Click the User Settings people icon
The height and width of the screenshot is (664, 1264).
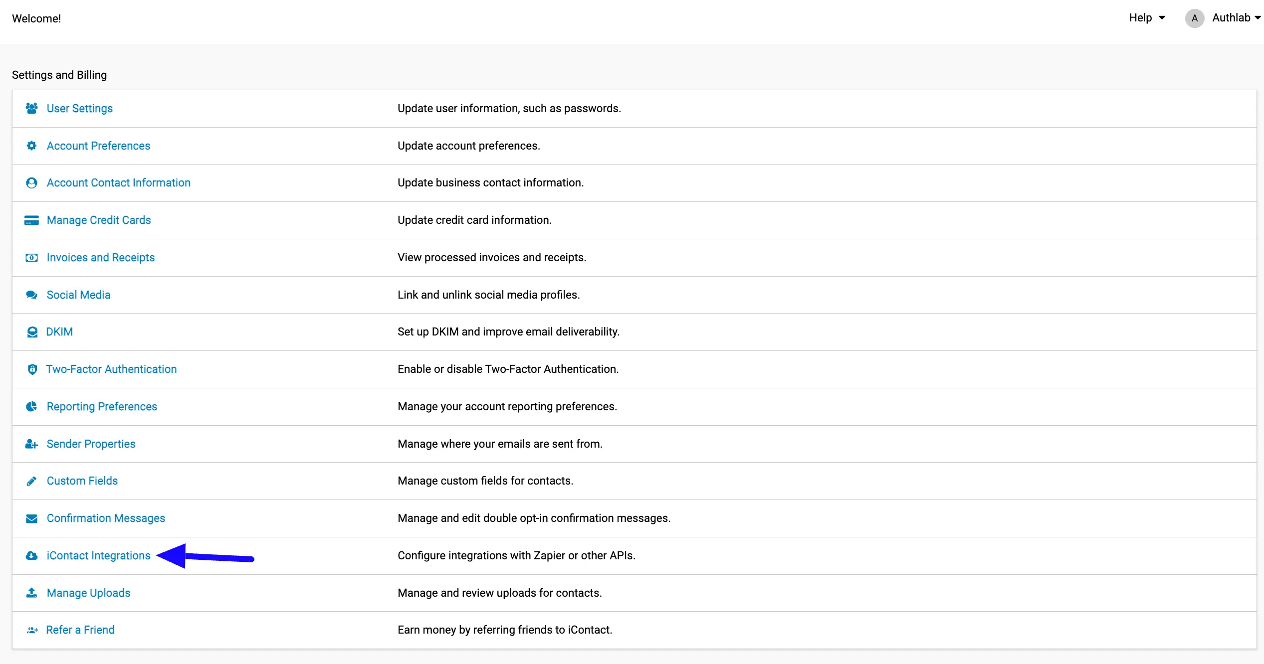coord(31,108)
